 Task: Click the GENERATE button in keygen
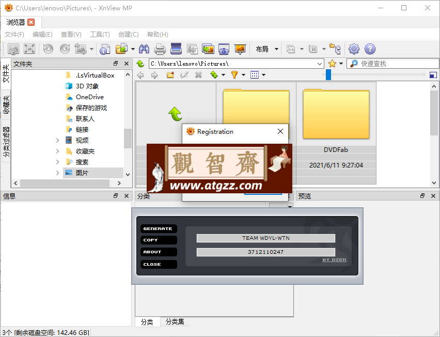click(159, 228)
